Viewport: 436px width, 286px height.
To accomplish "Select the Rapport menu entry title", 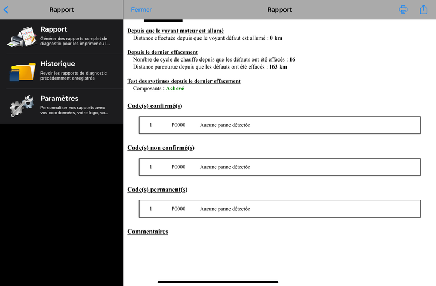I will coord(53,29).
